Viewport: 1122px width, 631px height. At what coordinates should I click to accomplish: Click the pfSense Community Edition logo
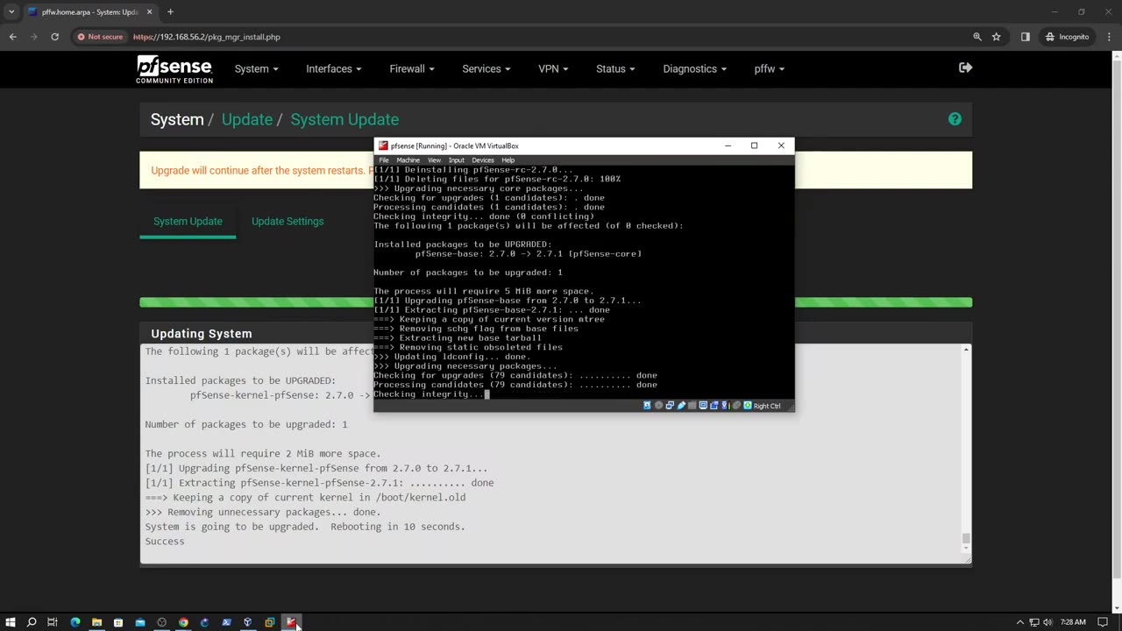point(174,69)
